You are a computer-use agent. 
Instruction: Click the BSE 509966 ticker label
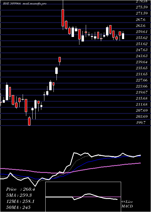coord(12,4)
